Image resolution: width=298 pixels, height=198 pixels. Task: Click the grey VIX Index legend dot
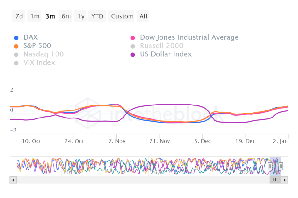16,63
